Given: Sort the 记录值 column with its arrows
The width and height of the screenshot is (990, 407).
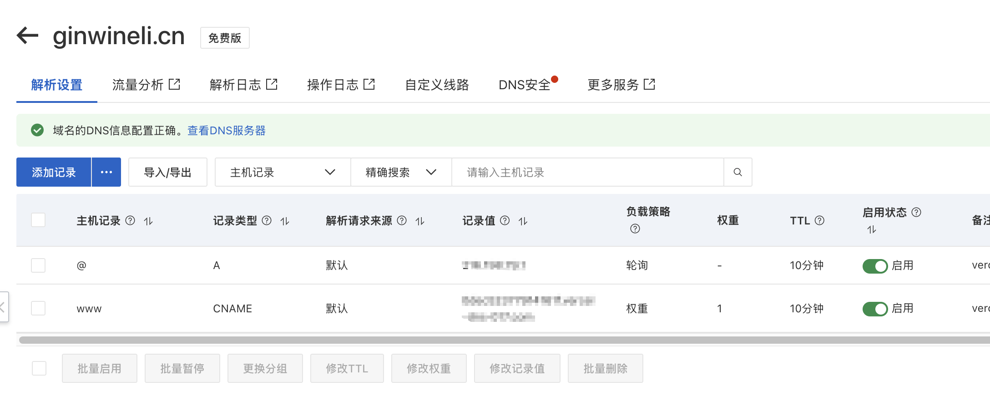Looking at the screenshot, I should coord(523,221).
